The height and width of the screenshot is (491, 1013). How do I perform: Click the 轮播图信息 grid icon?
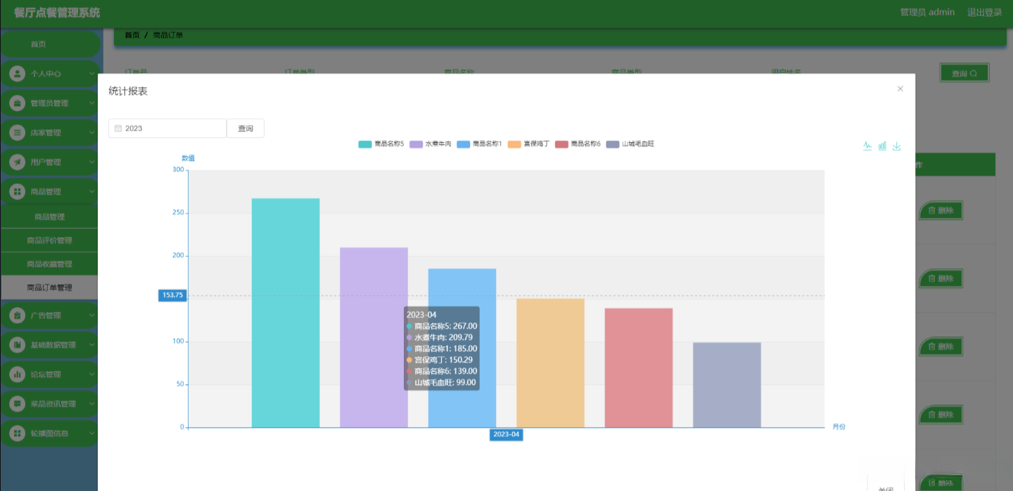coord(18,433)
